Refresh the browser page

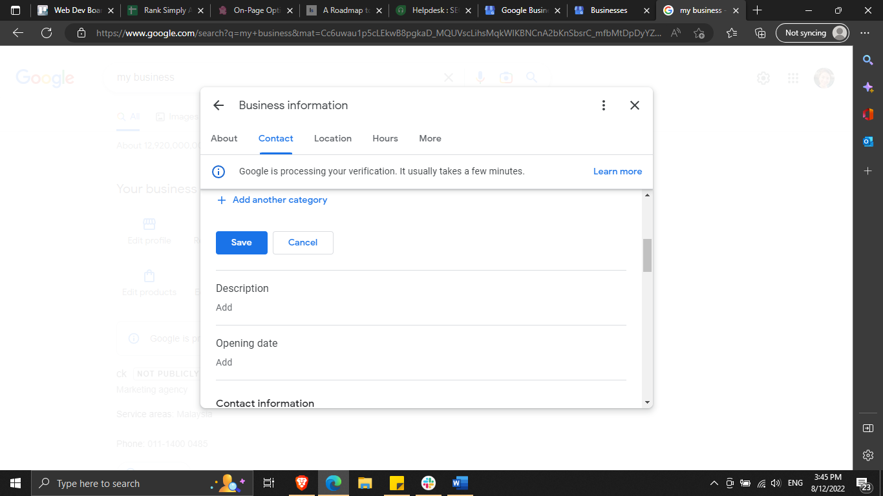pyautogui.click(x=46, y=33)
